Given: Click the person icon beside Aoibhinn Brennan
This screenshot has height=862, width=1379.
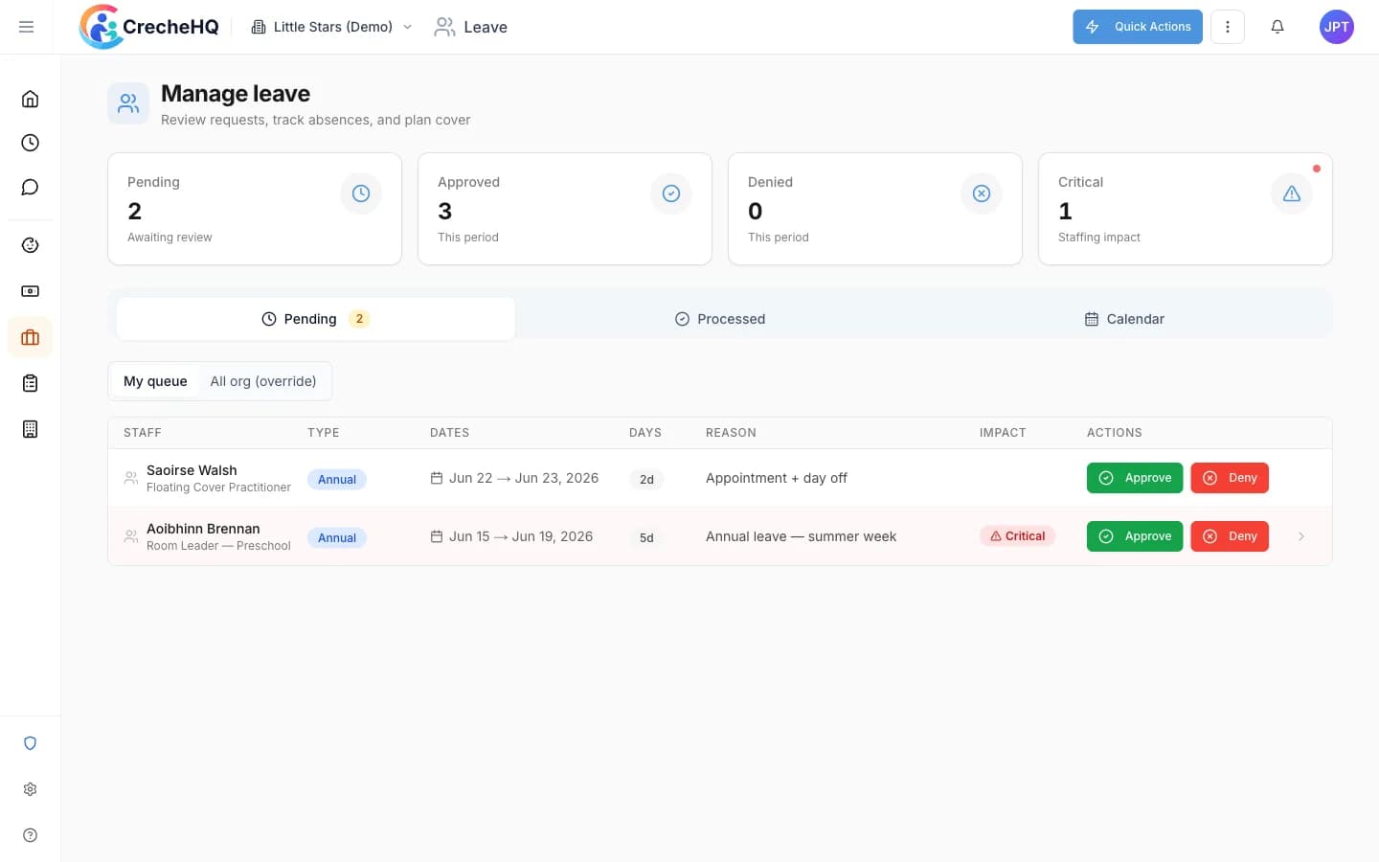Looking at the screenshot, I should click(131, 536).
